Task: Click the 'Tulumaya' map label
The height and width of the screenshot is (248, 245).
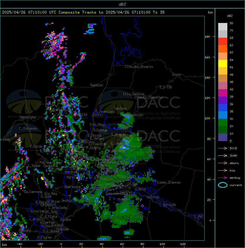Action: (100, 130)
